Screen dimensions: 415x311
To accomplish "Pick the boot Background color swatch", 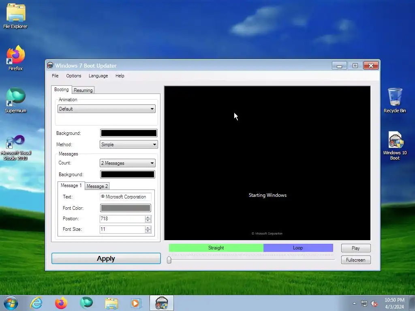I will coord(128,133).
